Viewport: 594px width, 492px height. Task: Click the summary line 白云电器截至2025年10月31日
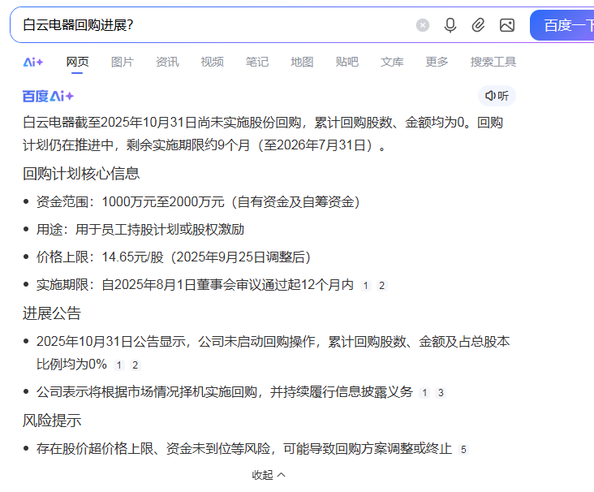click(263, 123)
